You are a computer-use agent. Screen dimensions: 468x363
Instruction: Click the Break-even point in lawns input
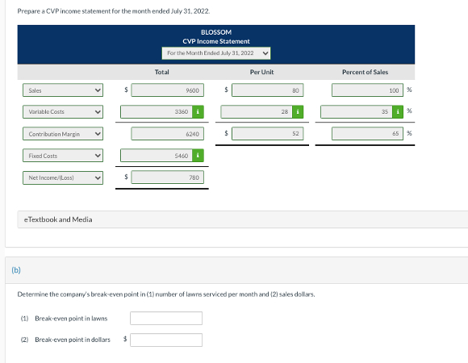[166, 319]
